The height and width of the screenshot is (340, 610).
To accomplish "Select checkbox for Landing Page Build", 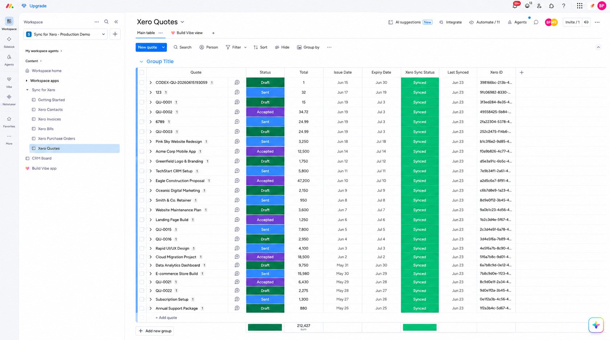I will tap(142, 220).
